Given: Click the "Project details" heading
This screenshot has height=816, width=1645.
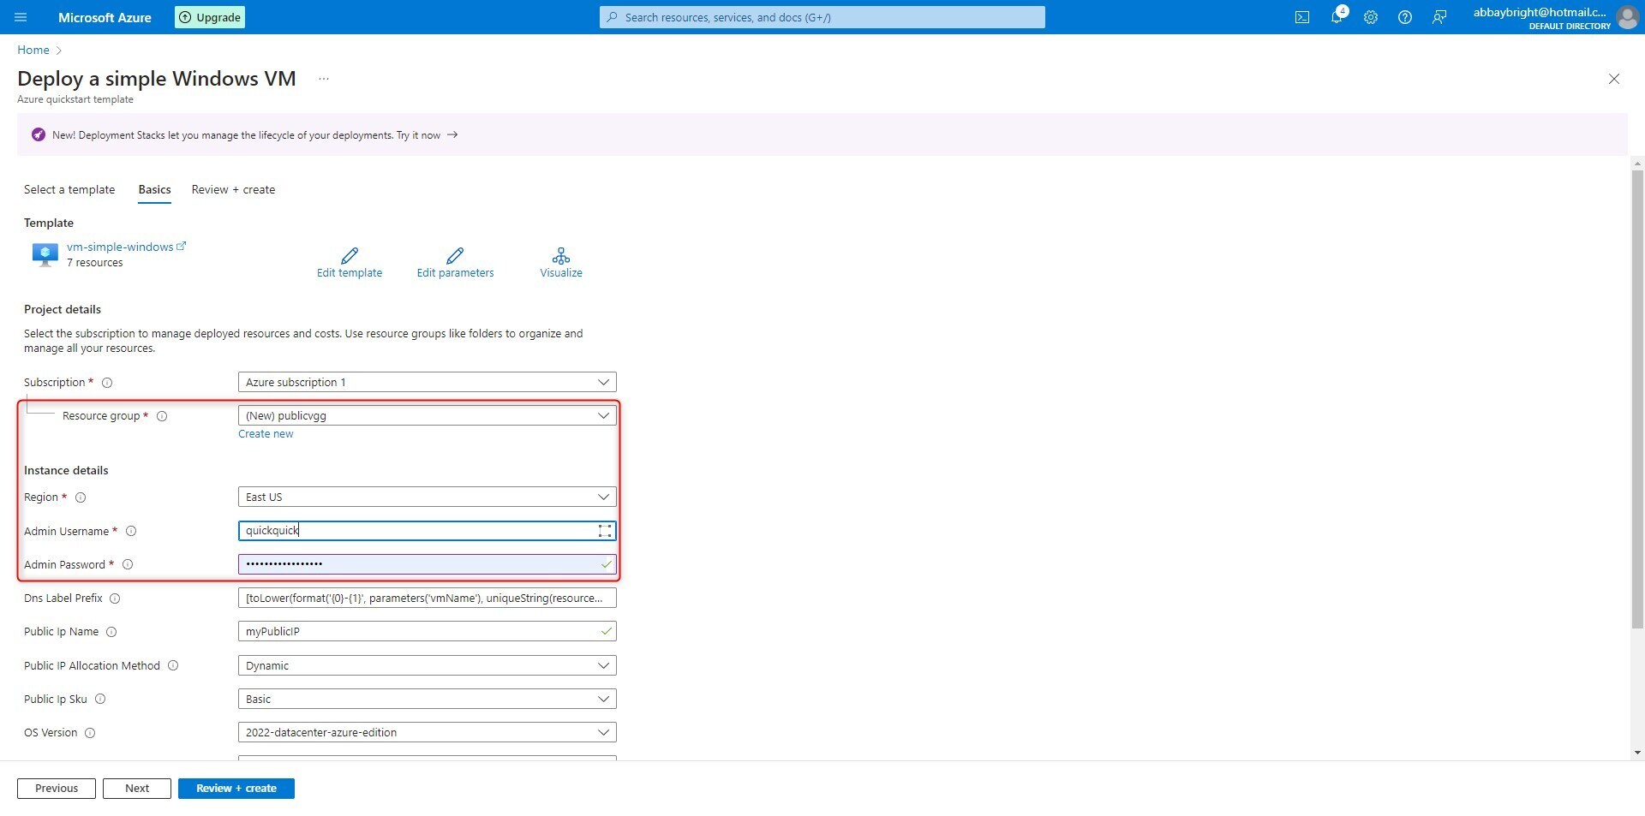Looking at the screenshot, I should click(63, 309).
